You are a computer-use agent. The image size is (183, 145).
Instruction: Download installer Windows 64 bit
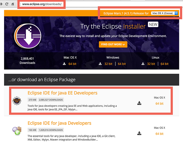tap(122, 64)
